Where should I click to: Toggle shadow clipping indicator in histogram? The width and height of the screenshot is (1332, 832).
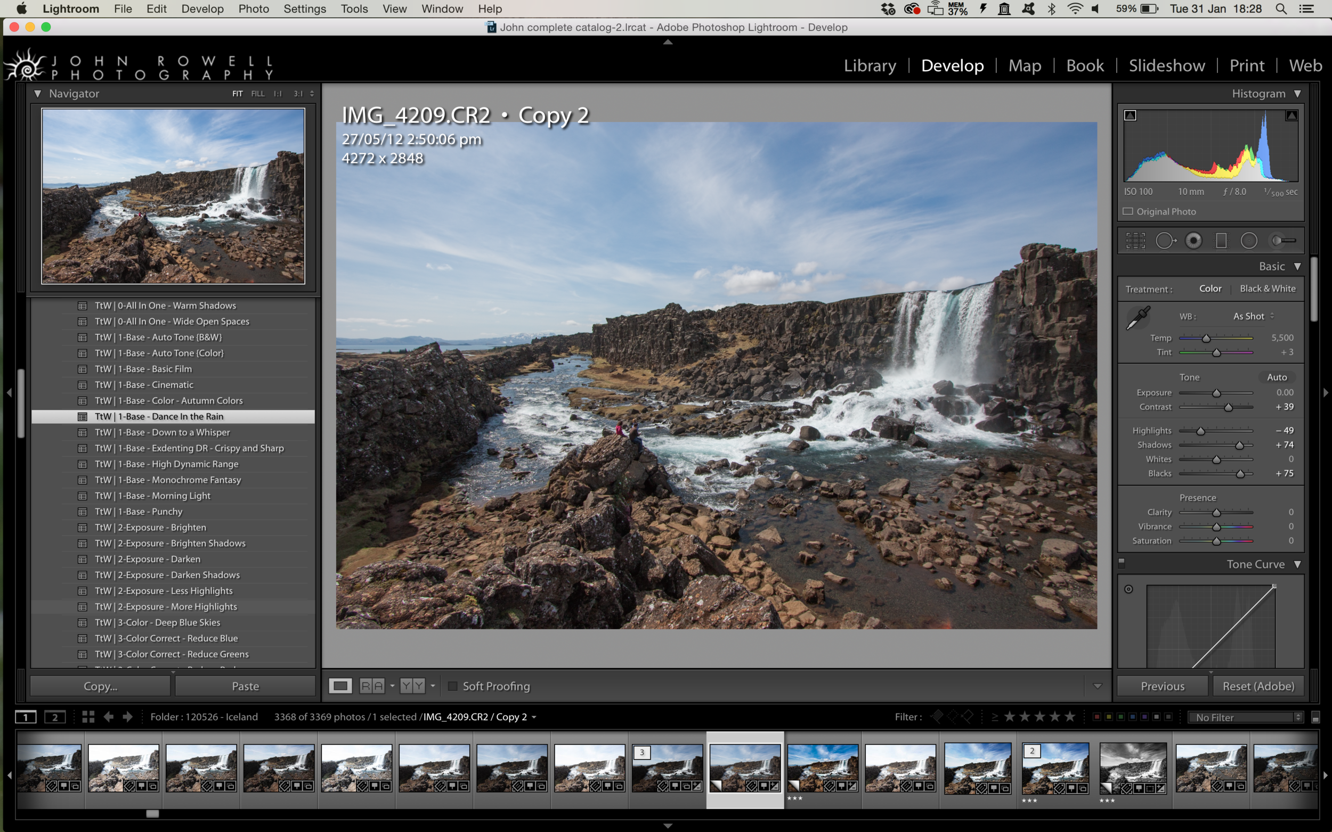tap(1130, 116)
